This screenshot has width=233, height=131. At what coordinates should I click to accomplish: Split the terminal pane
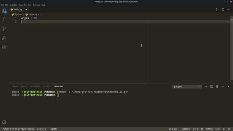pyautogui.click(x=212, y=87)
